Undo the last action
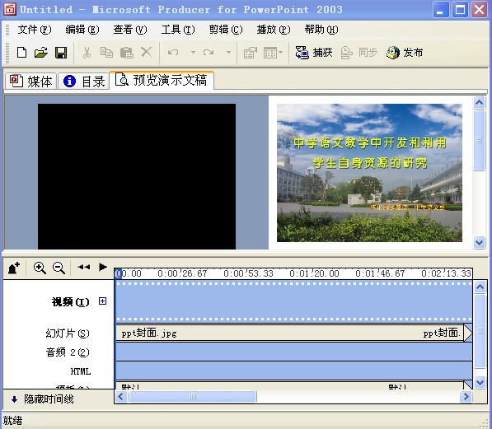492x429 pixels. pos(173,53)
